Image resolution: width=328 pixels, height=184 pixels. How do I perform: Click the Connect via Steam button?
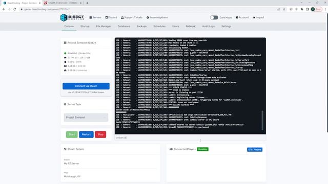86,86
